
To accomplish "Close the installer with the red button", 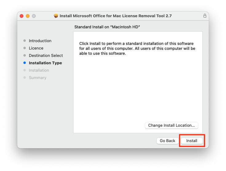I will (22, 16).
